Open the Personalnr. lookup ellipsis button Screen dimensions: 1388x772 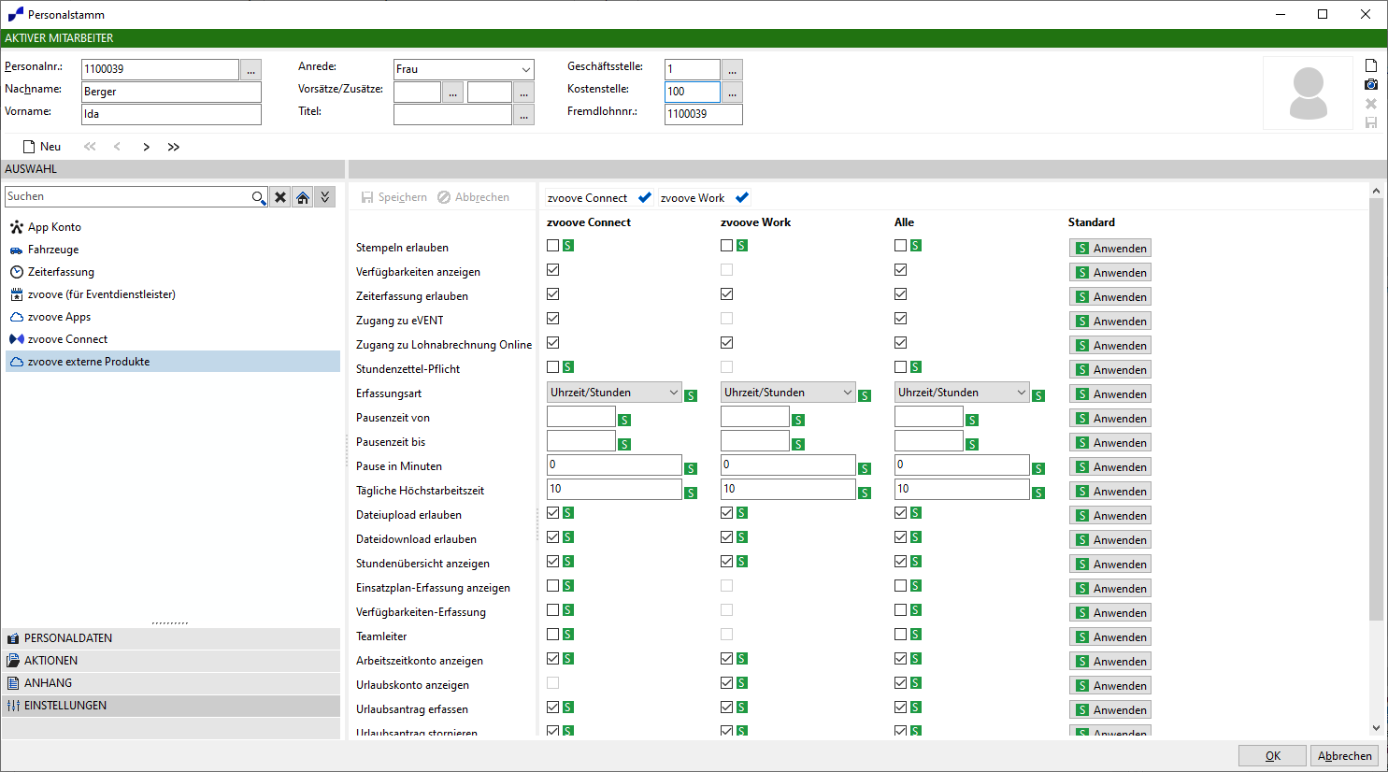250,70
